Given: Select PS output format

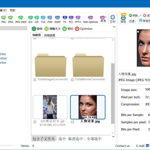Looking at the screenshot, I should pyautogui.click(x=65, y=19).
